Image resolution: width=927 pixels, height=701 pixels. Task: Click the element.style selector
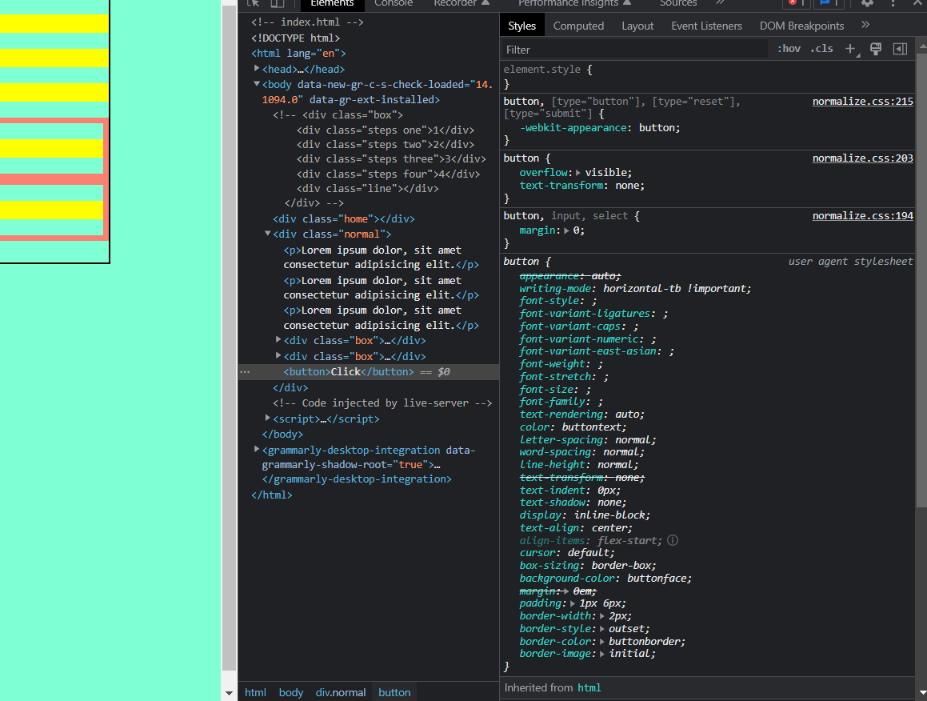click(542, 69)
